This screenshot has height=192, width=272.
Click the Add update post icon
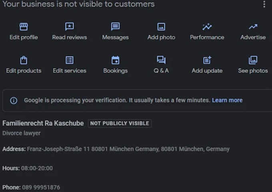click(207, 60)
